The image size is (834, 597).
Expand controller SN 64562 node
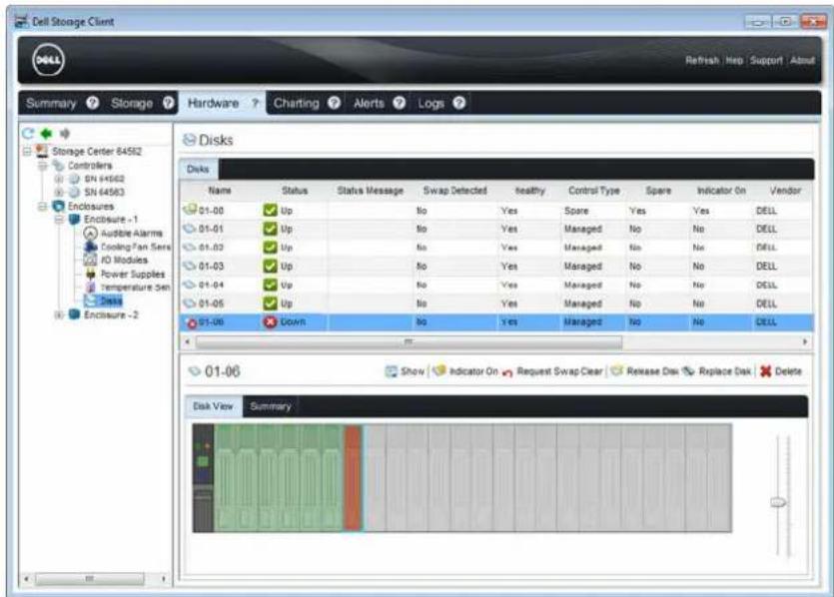point(59,179)
